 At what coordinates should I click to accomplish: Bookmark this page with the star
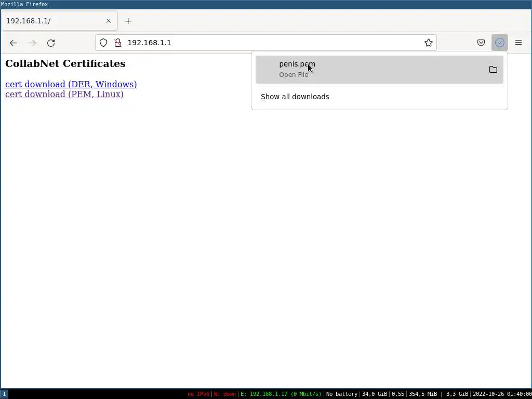[428, 43]
